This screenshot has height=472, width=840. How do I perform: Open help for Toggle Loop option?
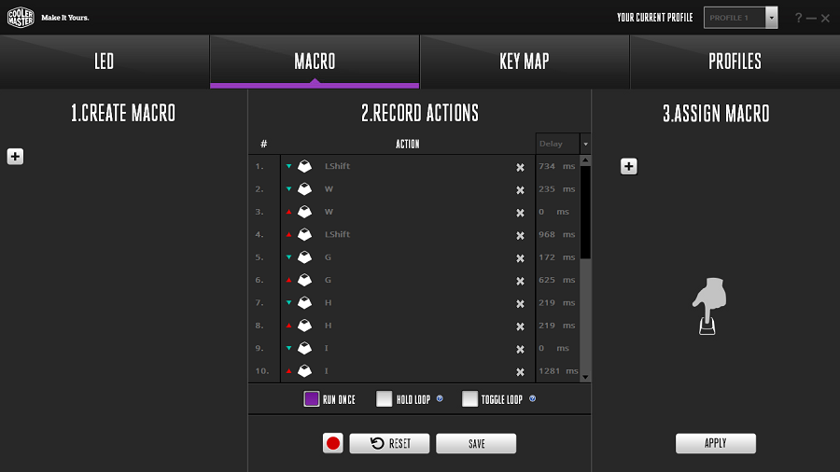[532, 398]
